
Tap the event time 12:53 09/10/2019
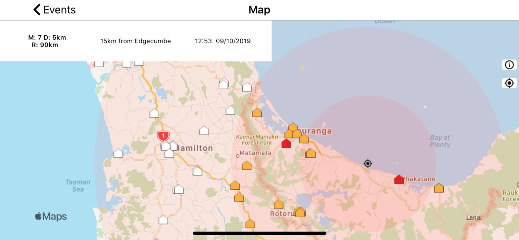pyautogui.click(x=223, y=41)
